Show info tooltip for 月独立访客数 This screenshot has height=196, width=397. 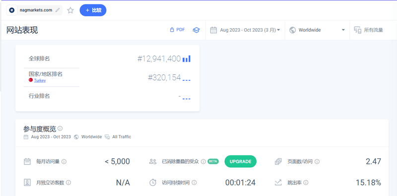click(68, 182)
